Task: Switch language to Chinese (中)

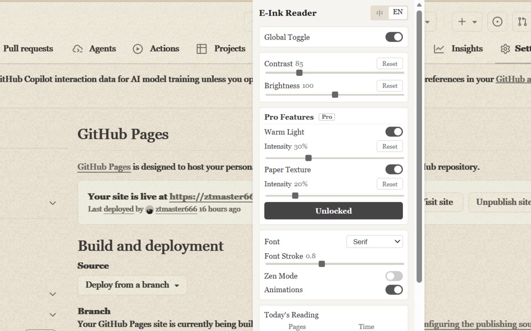Action: point(380,13)
